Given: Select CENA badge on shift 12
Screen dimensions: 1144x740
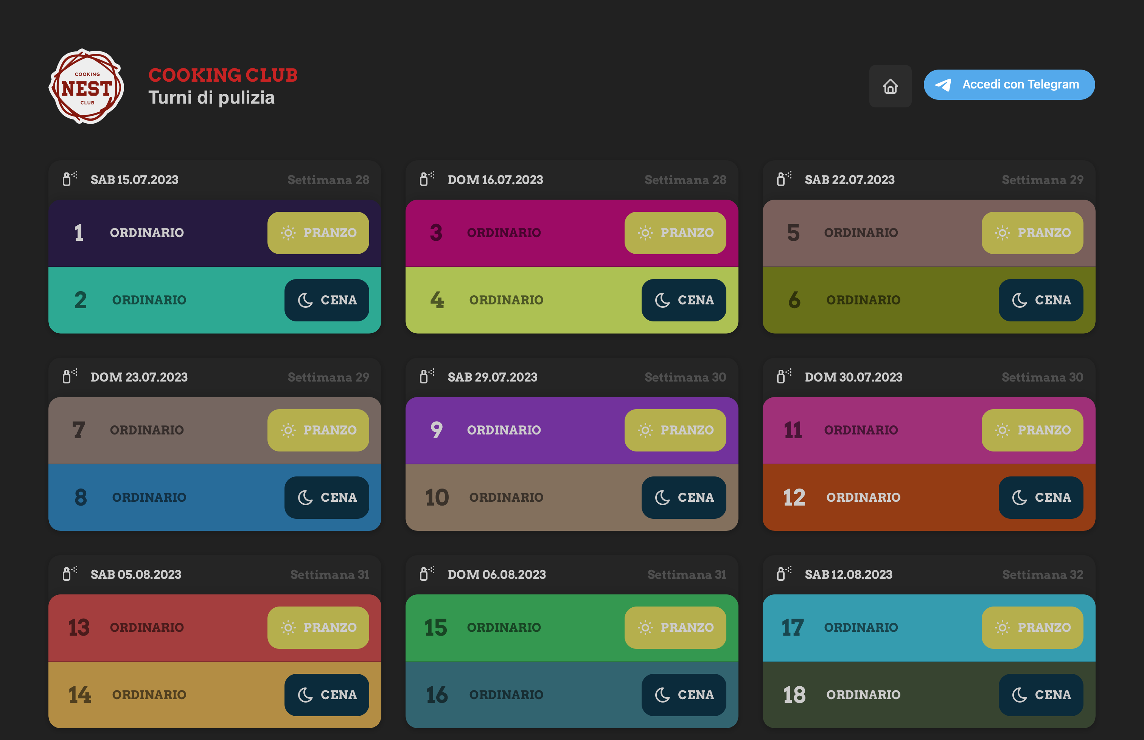Looking at the screenshot, I should coord(1040,497).
